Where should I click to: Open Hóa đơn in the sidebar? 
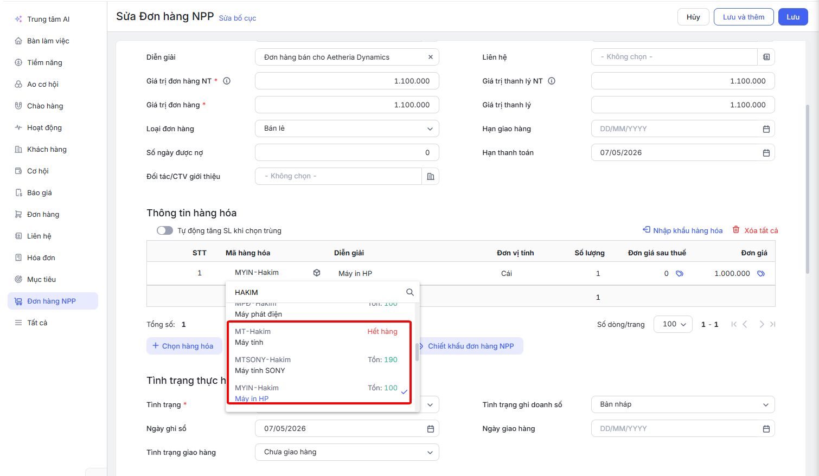click(x=53, y=258)
